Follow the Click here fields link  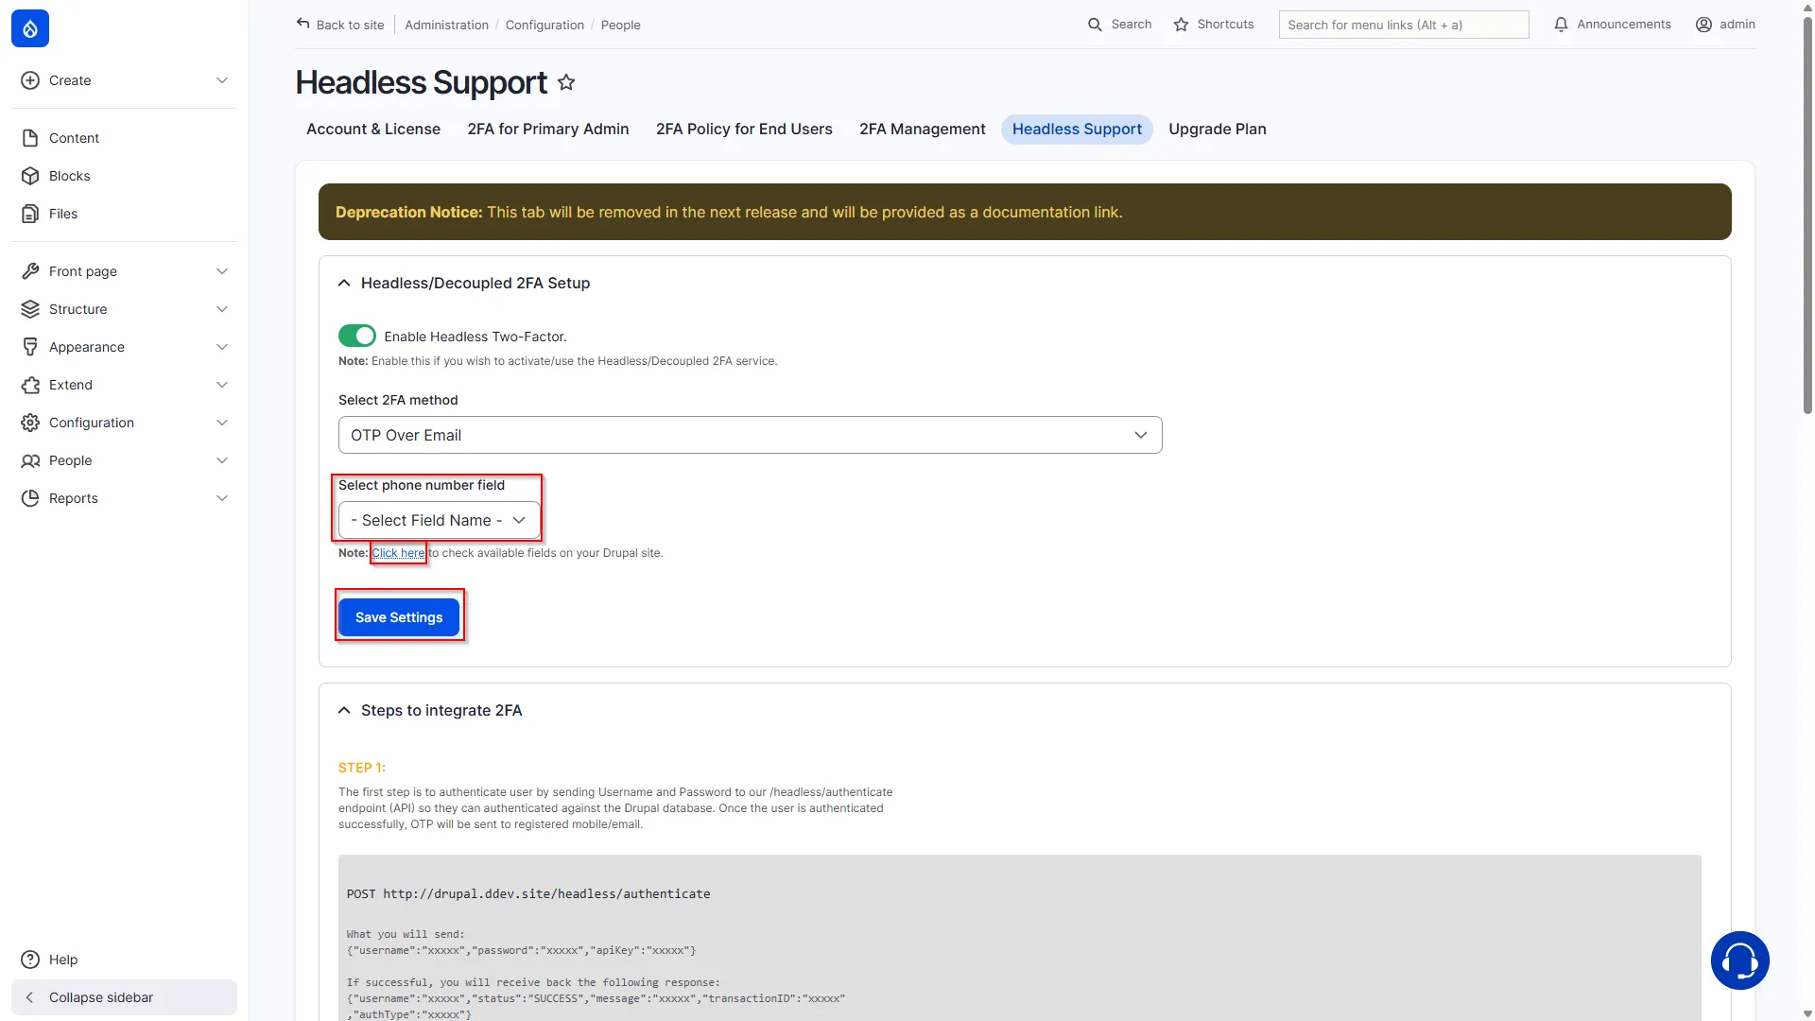click(398, 553)
